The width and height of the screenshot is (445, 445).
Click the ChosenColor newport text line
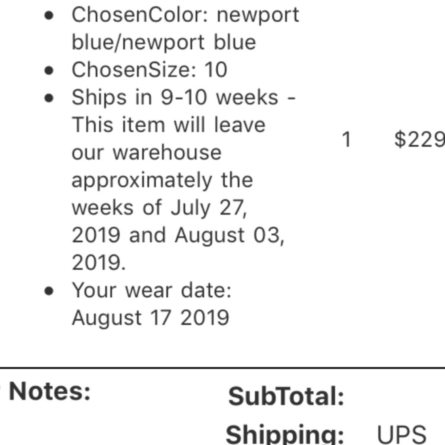point(185,15)
